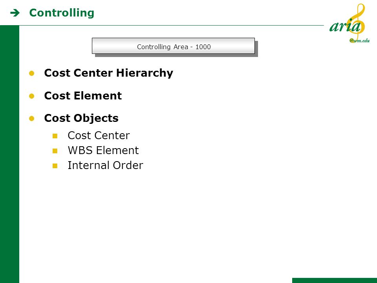Image resolution: width=377 pixels, height=283 pixels.
Task: Click the yellow bullet before Cost Element
Action: [31, 96]
